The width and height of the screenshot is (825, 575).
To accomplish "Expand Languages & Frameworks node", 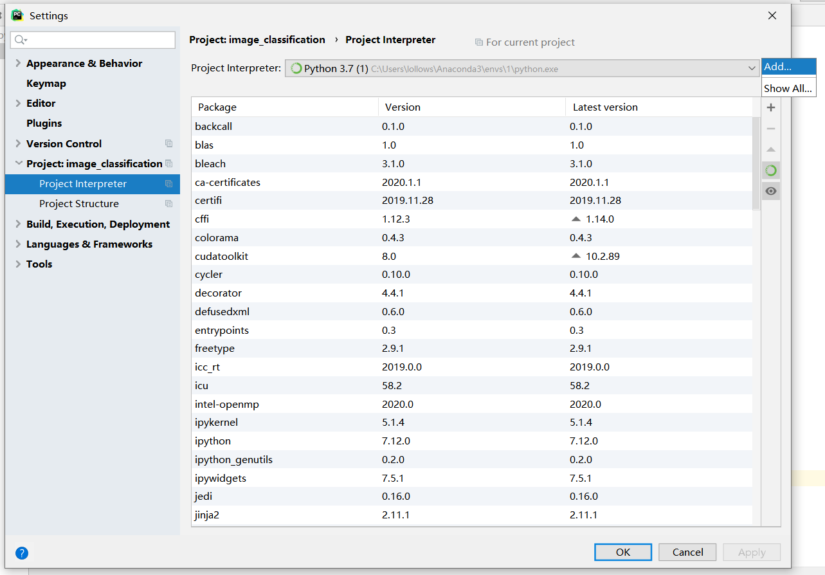I will click(18, 244).
